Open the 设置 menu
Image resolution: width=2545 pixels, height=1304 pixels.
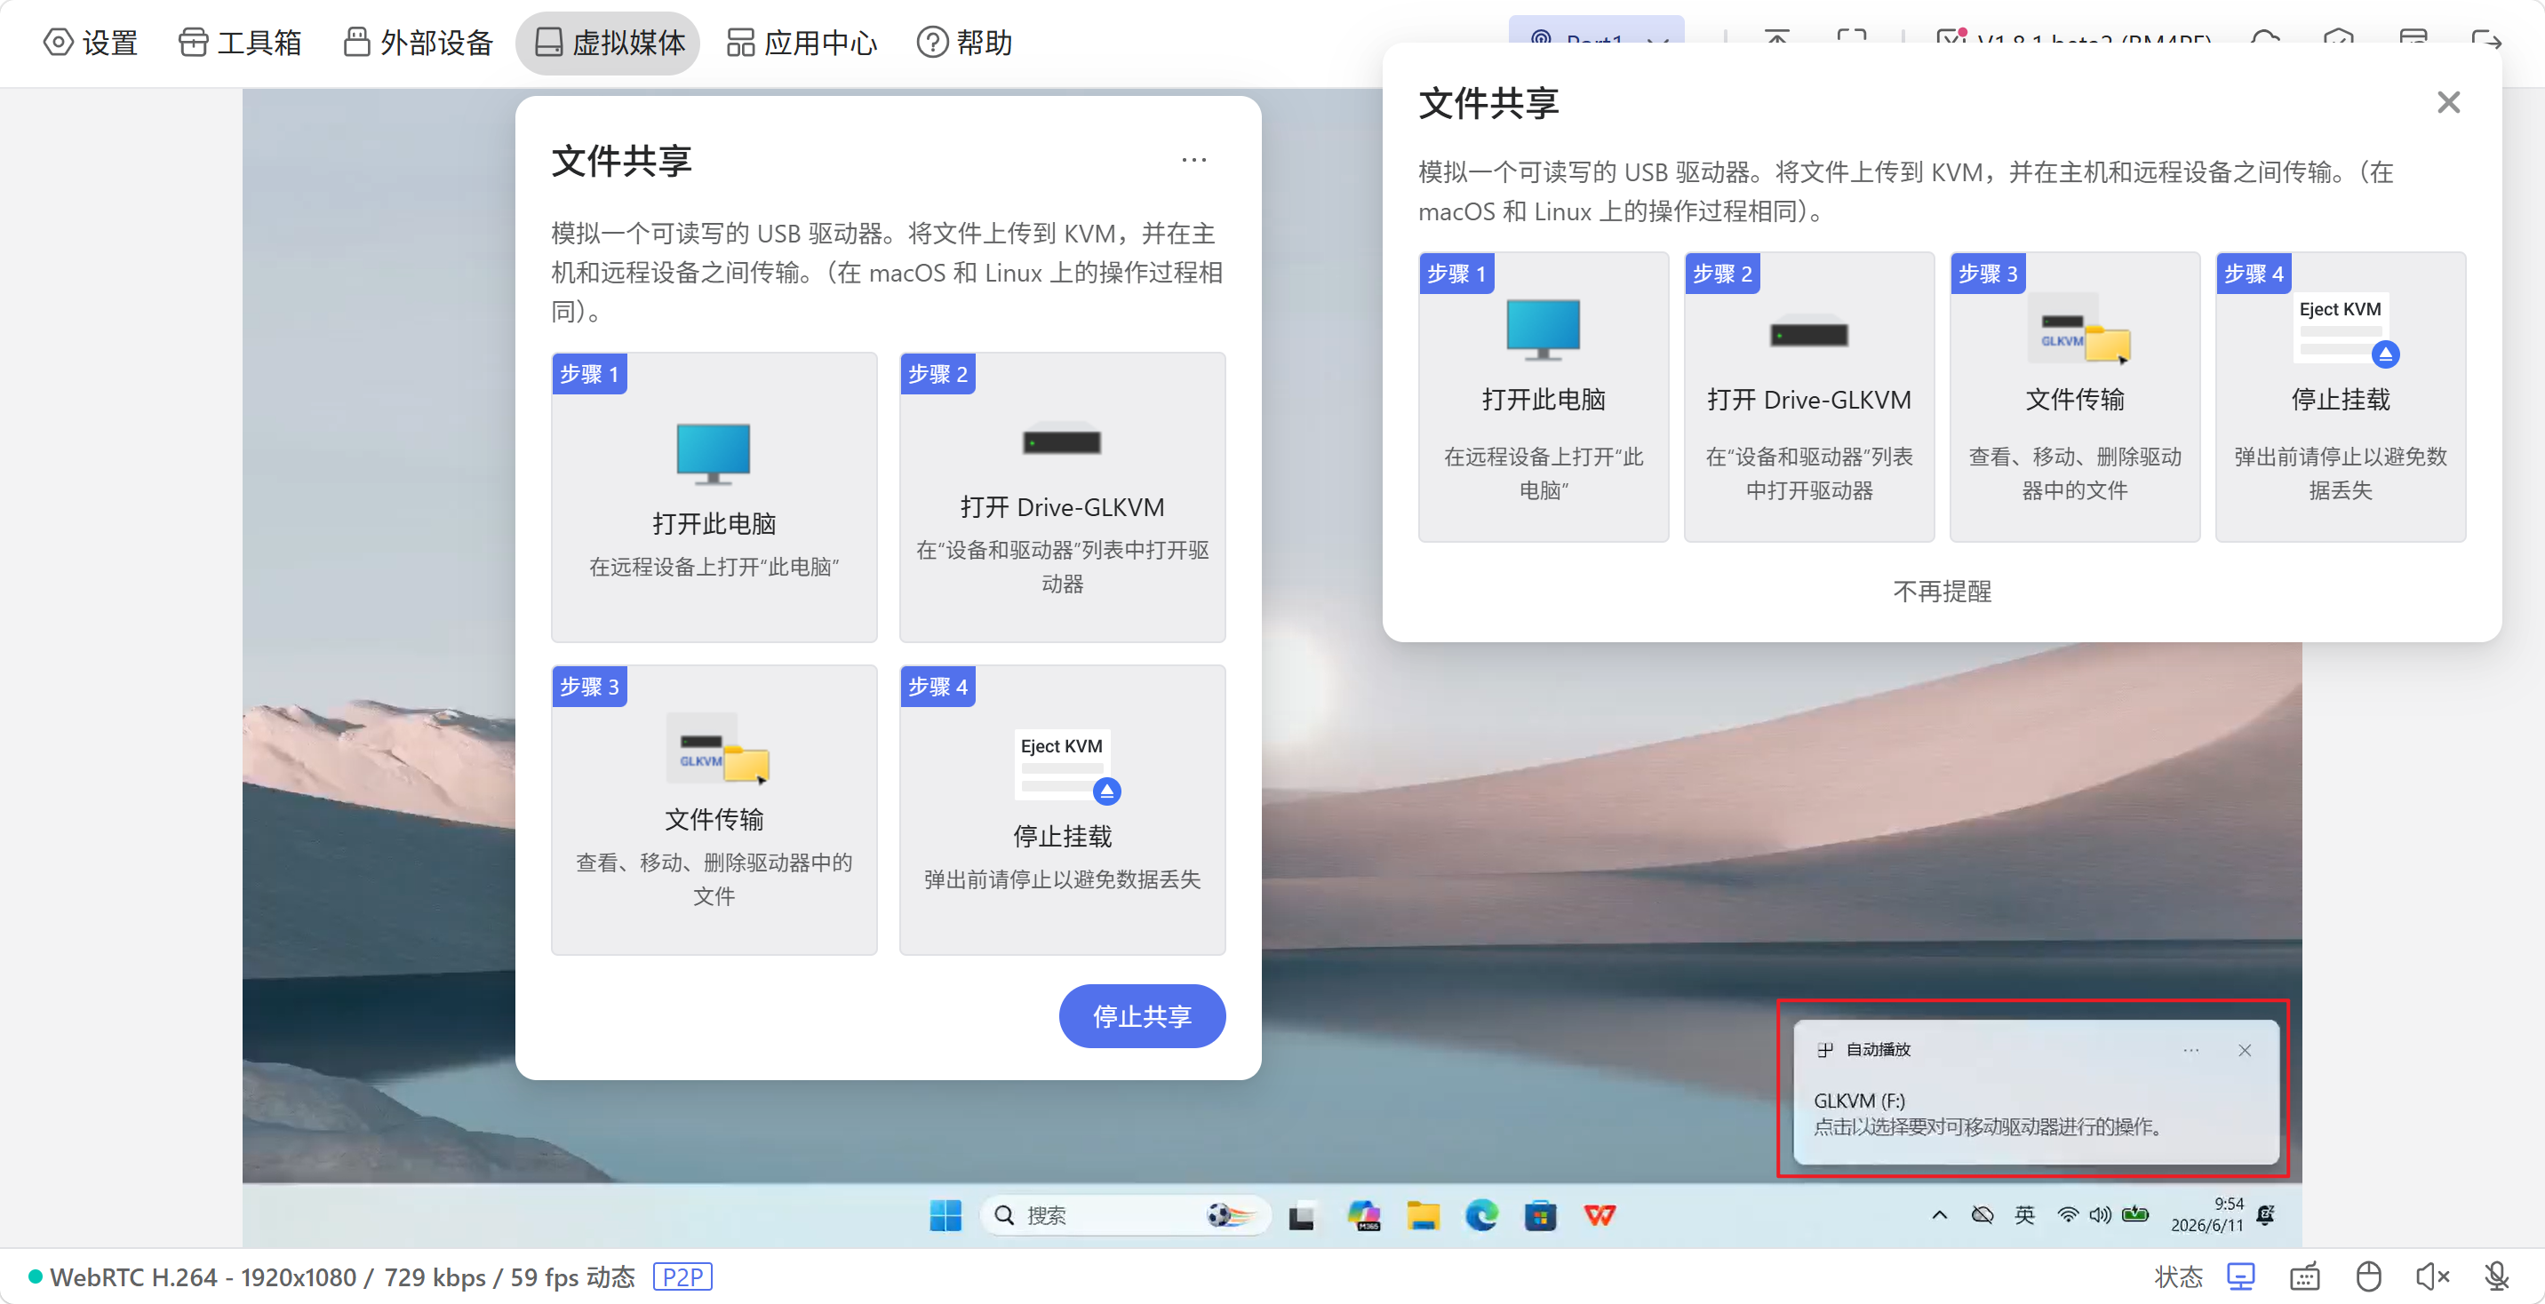click(90, 43)
